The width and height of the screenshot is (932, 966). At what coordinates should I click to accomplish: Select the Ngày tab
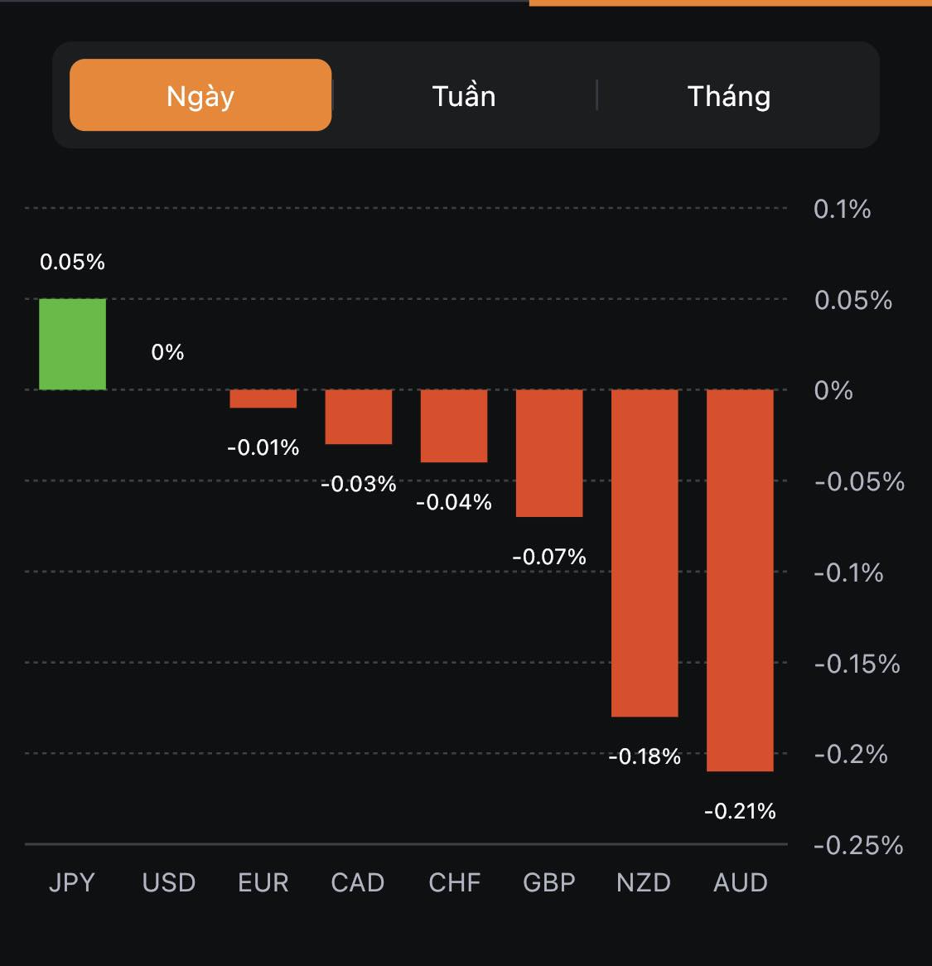(200, 95)
